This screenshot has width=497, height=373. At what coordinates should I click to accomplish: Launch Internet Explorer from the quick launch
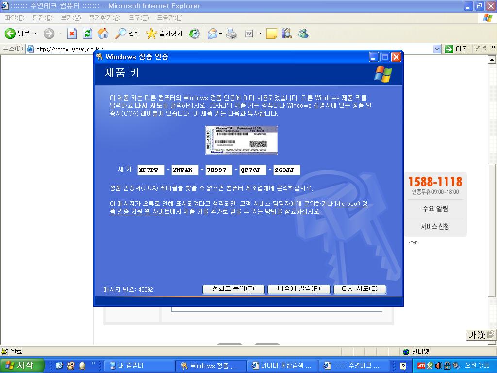(x=59, y=366)
